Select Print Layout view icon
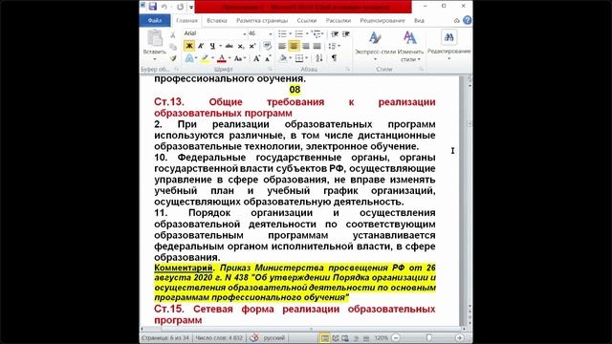Image resolution: width=612 pixels, height=344 pixels. [324, 338]
